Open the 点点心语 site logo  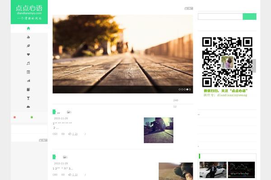point(29,12)
